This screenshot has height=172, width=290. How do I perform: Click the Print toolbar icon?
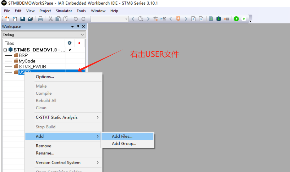tap(40, 19)
